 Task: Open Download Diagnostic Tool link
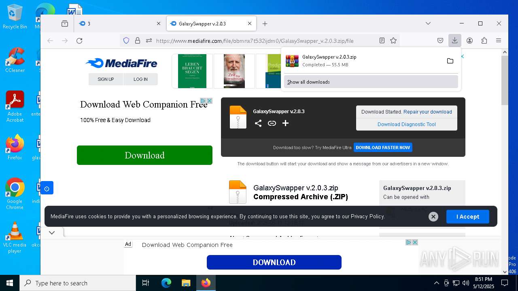[407, 124]
